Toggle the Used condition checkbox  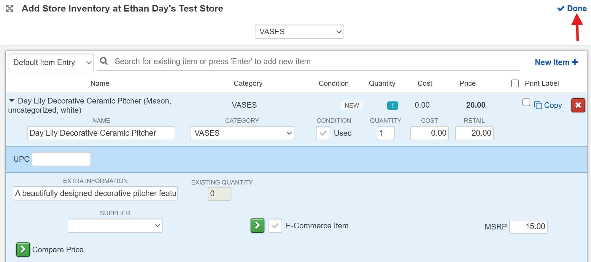323,133
